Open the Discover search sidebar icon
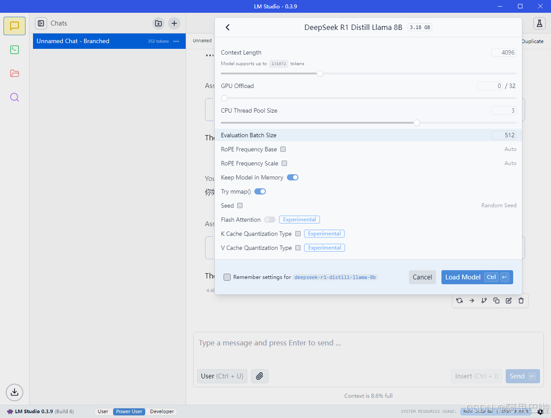This screenshot has width=551, height=418. click(x=15, y=97)
